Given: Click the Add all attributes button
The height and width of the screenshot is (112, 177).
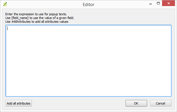Looking at the screenshot, I should [19, 103].
